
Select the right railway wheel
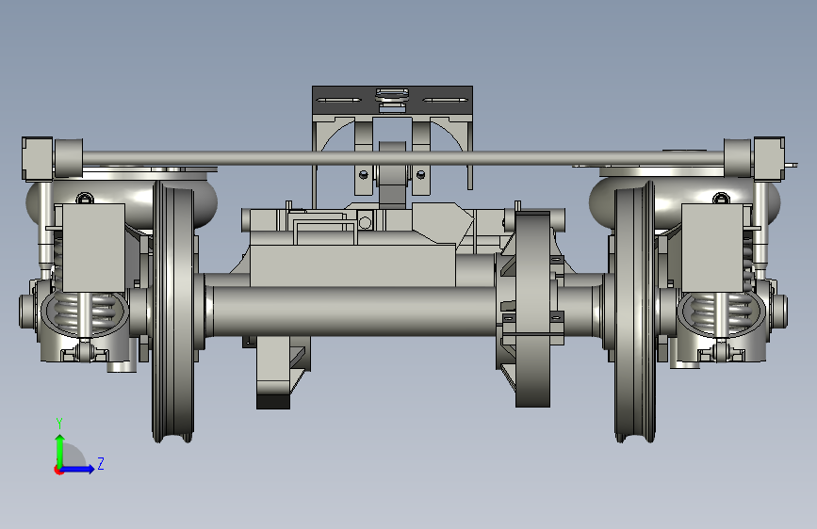click(x=634, y=313)
